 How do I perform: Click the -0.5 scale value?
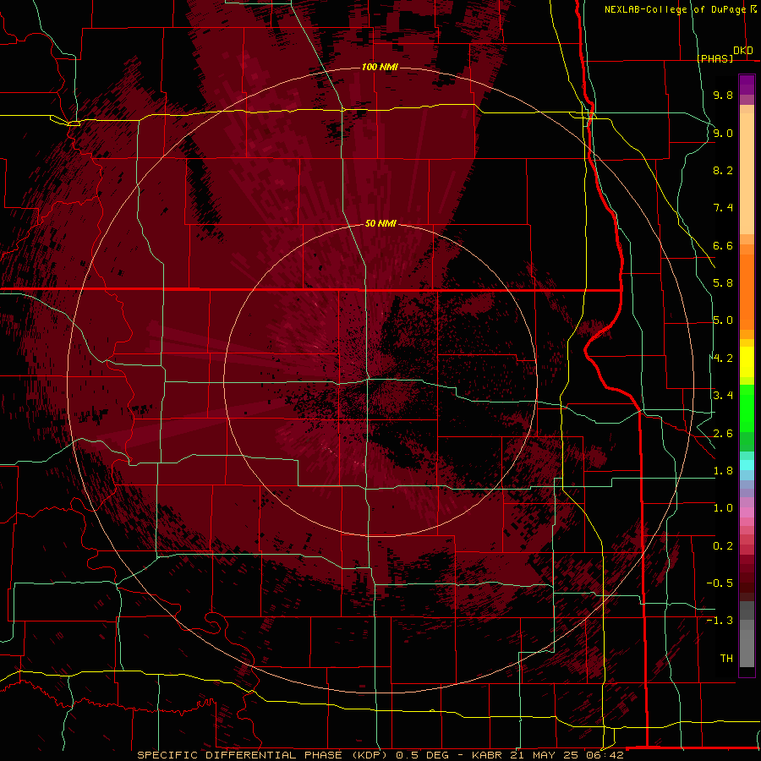tap(720, 583)
